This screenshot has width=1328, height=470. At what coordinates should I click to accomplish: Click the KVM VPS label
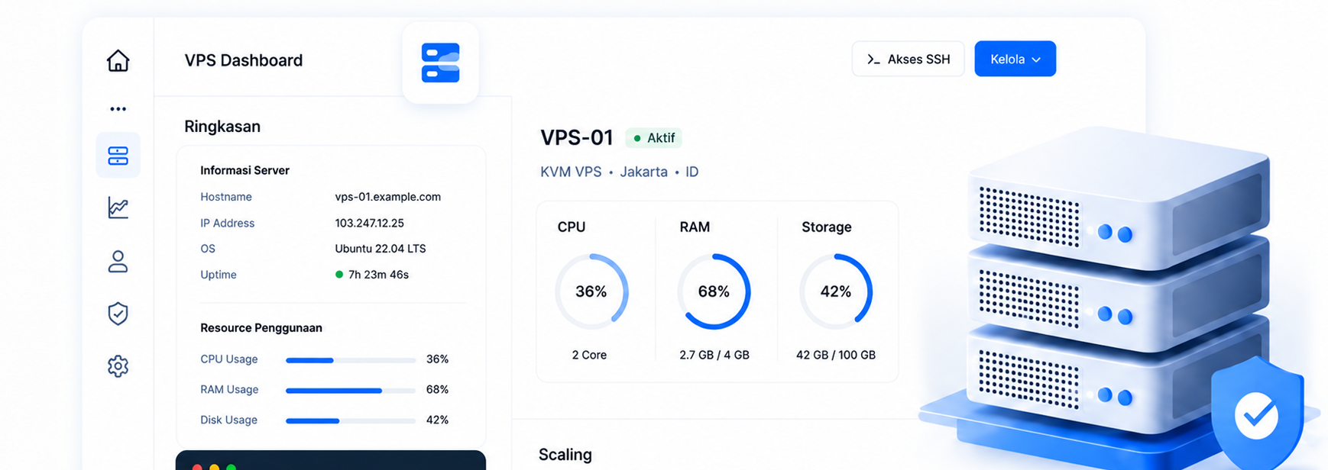pyautogui.click(x=571, y=172)
